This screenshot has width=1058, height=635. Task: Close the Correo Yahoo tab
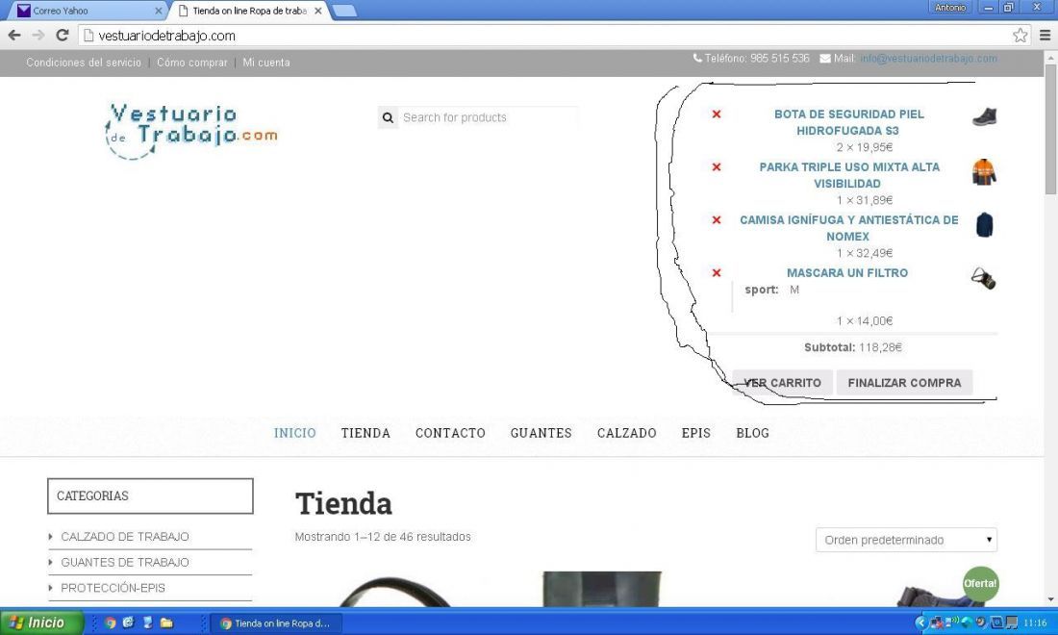pos(159,11)
